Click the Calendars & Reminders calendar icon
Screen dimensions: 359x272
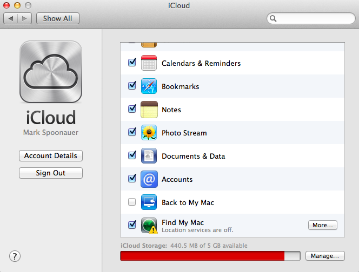click(149, 63)
